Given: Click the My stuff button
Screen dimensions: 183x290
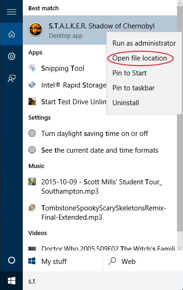Looking at the screenshot, I should point(63,261).
